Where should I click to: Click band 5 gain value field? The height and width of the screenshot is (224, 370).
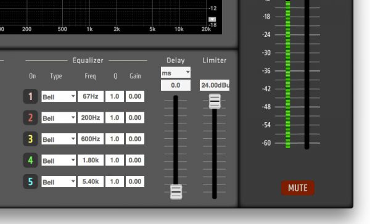click(x=135, y=181)
